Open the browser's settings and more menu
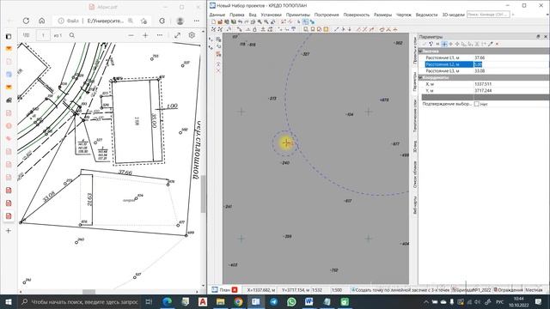The width and height of the screenshot is (550, 309). click(197, 21)
